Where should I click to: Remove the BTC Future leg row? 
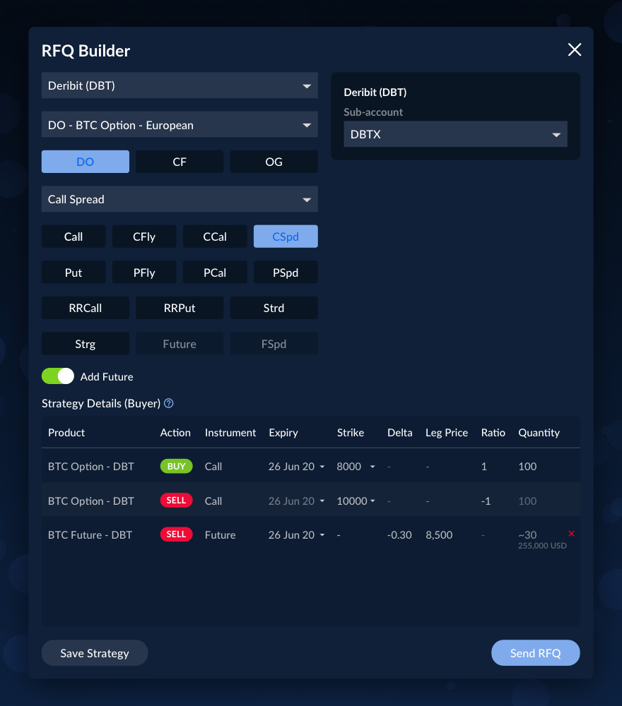tap(572, 534)
